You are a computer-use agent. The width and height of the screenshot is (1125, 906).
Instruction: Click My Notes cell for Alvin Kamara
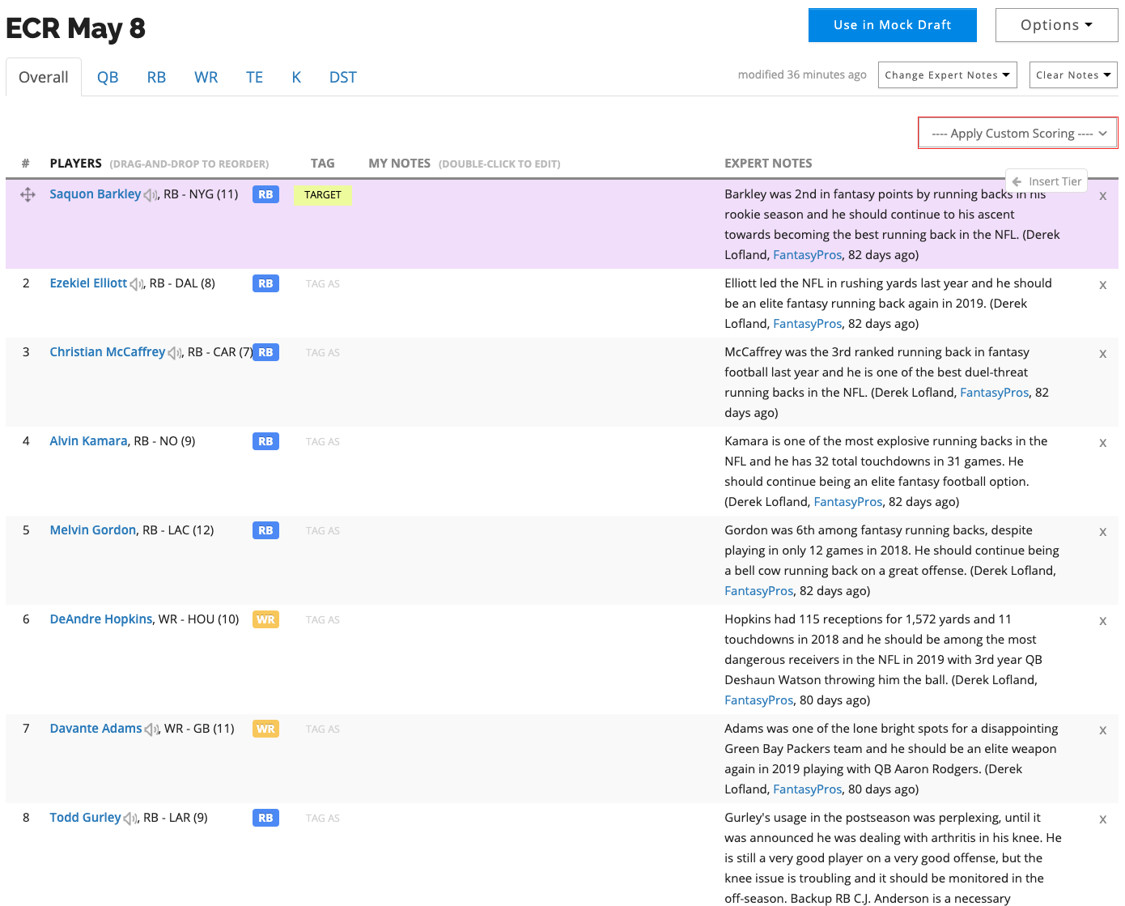point(538,470)
